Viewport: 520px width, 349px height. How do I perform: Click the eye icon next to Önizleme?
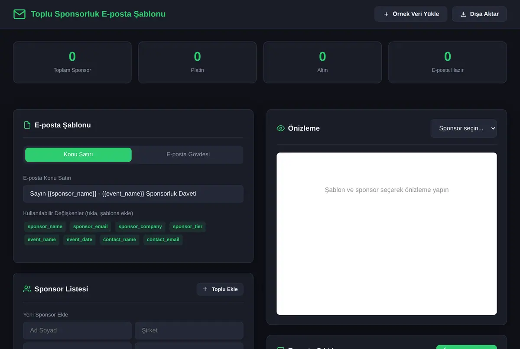click(x=281, y=128)
